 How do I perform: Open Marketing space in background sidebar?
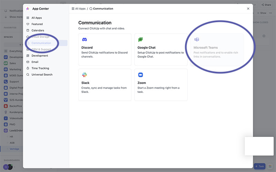(x=15, y=69)
